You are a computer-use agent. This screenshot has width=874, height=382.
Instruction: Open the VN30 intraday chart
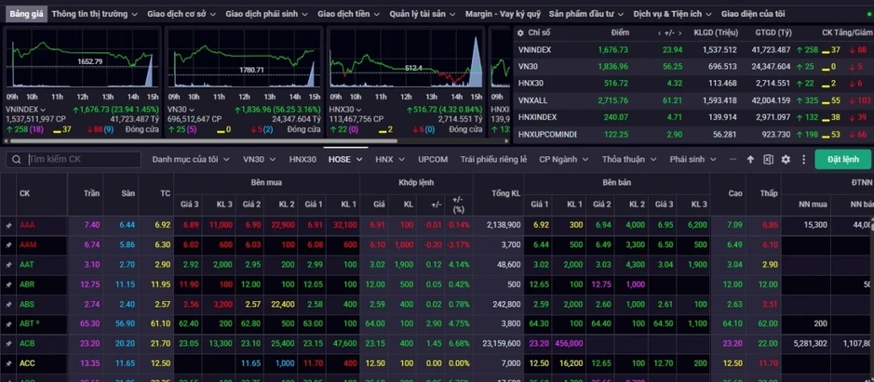244,59
